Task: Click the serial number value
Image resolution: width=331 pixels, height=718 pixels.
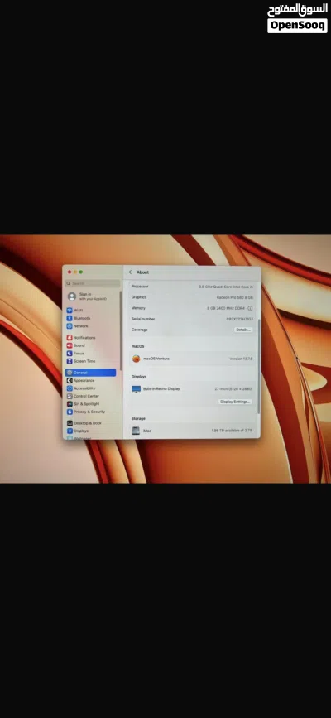Action: tap(240, 319)
